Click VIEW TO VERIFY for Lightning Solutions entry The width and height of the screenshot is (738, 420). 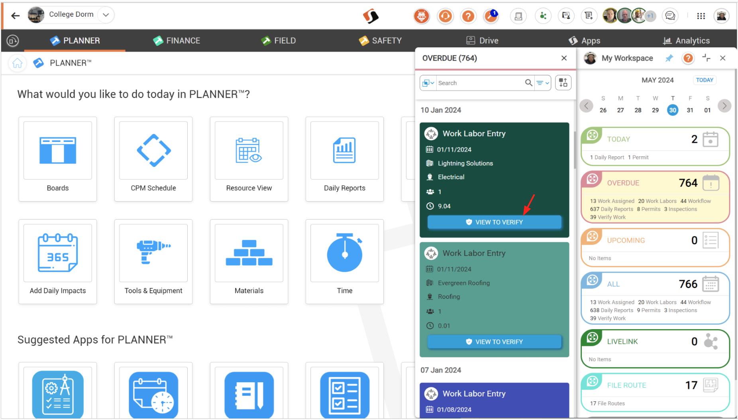(494, 222)
